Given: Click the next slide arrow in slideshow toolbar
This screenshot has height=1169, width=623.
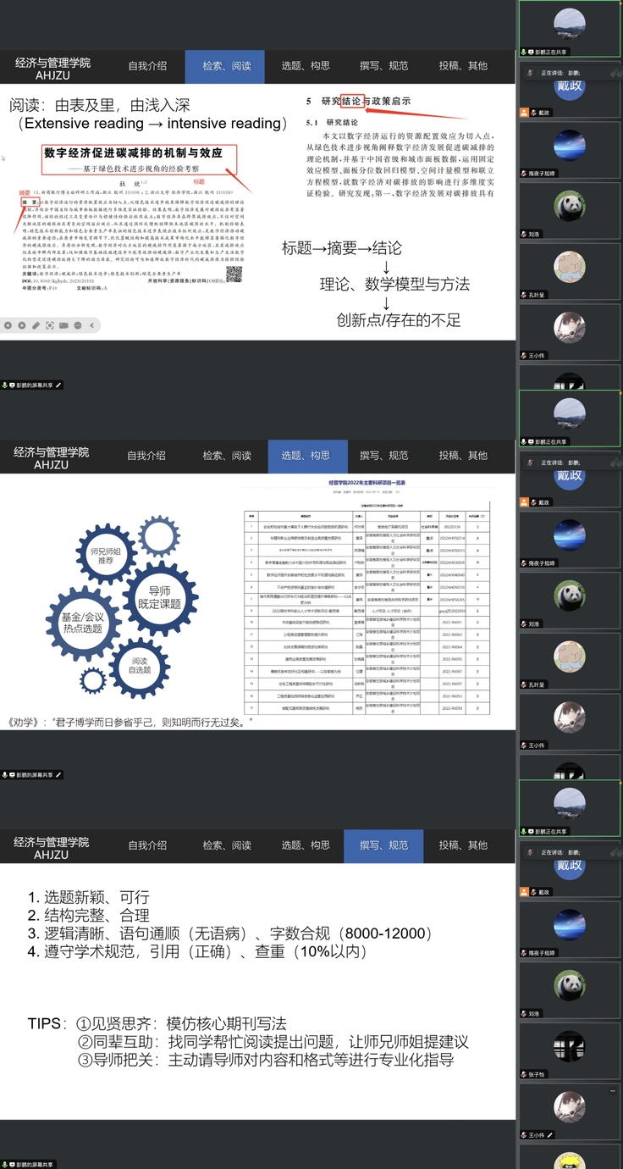Looking at the screenshot, I should click(22, 324).
